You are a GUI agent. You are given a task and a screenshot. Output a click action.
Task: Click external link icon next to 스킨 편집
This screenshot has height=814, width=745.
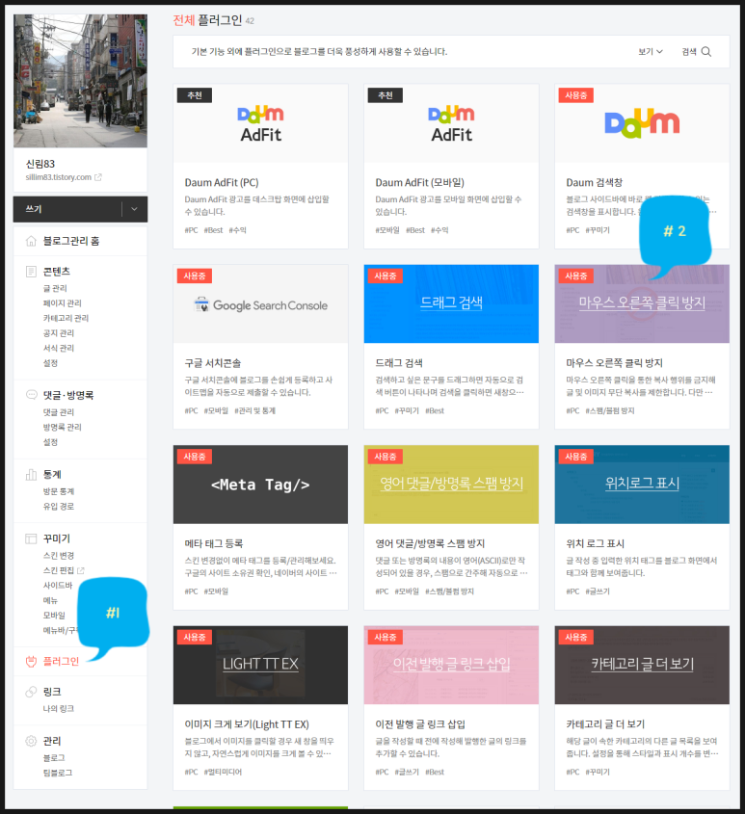pyautogui.click(x=81, y=570)
